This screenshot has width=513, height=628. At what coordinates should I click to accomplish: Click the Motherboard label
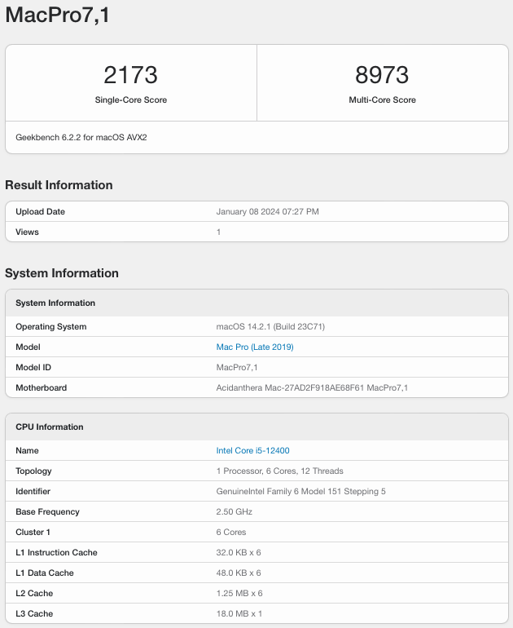tap(42, 387)
